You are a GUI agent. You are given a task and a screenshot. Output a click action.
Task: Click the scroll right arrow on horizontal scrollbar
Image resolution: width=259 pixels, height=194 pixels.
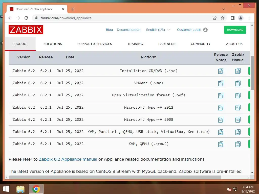point(248,177)
